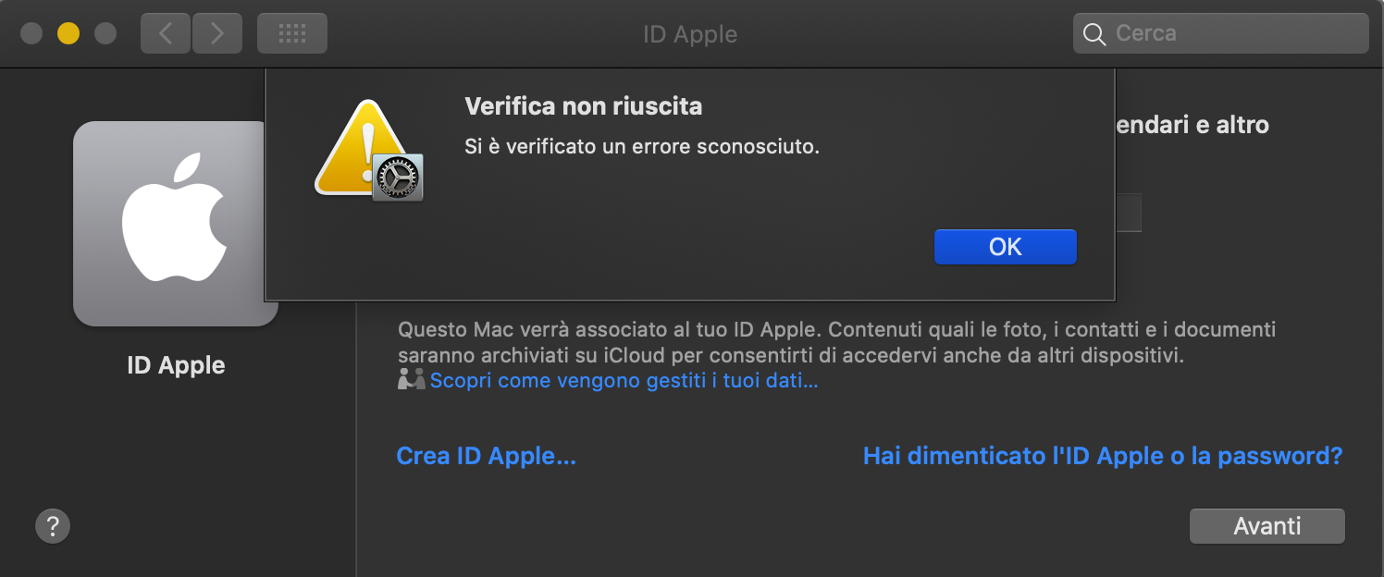Viewport: 1384px width, 577px height.
Task: Open the Crea ID Apple link
Action: point(486,455)
